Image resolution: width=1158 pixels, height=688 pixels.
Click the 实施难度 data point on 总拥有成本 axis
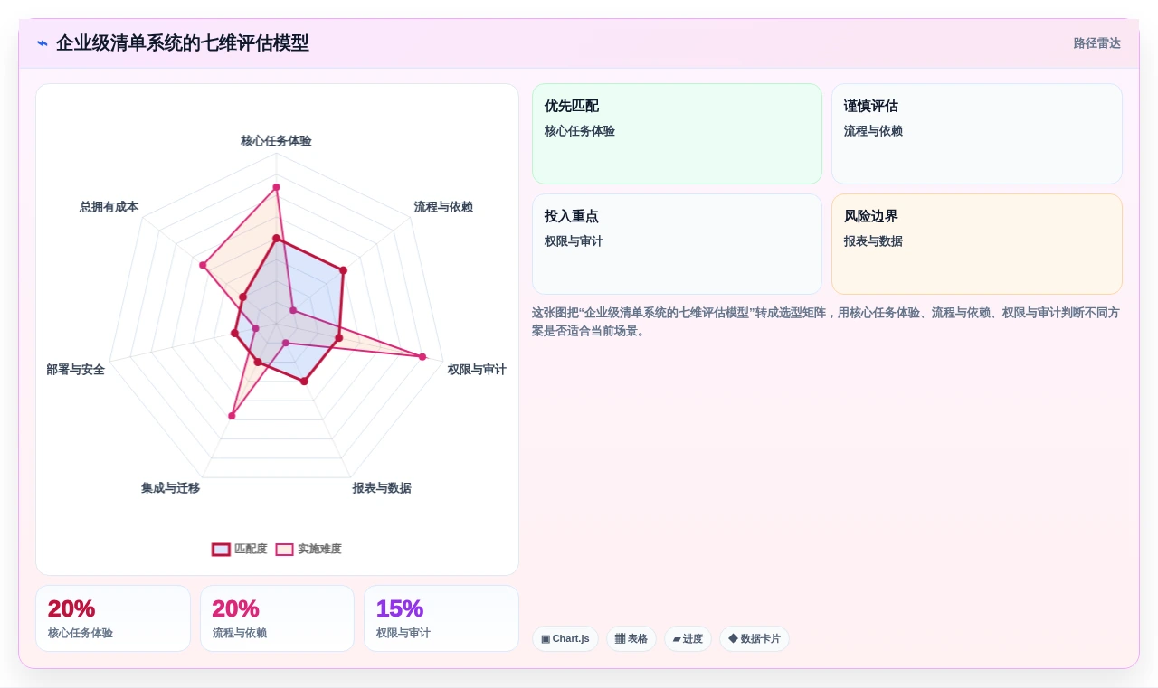click(x=204, y=265)
